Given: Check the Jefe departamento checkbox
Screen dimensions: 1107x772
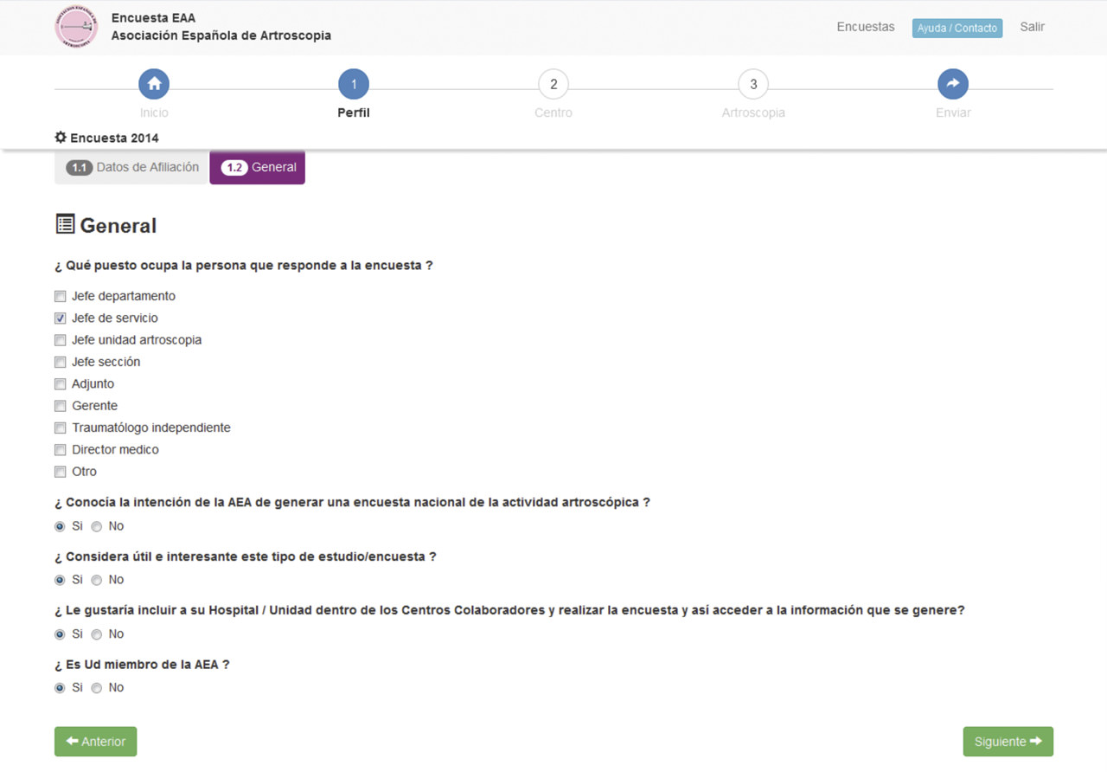Looking at the screenshot, I should pos(61,296).
